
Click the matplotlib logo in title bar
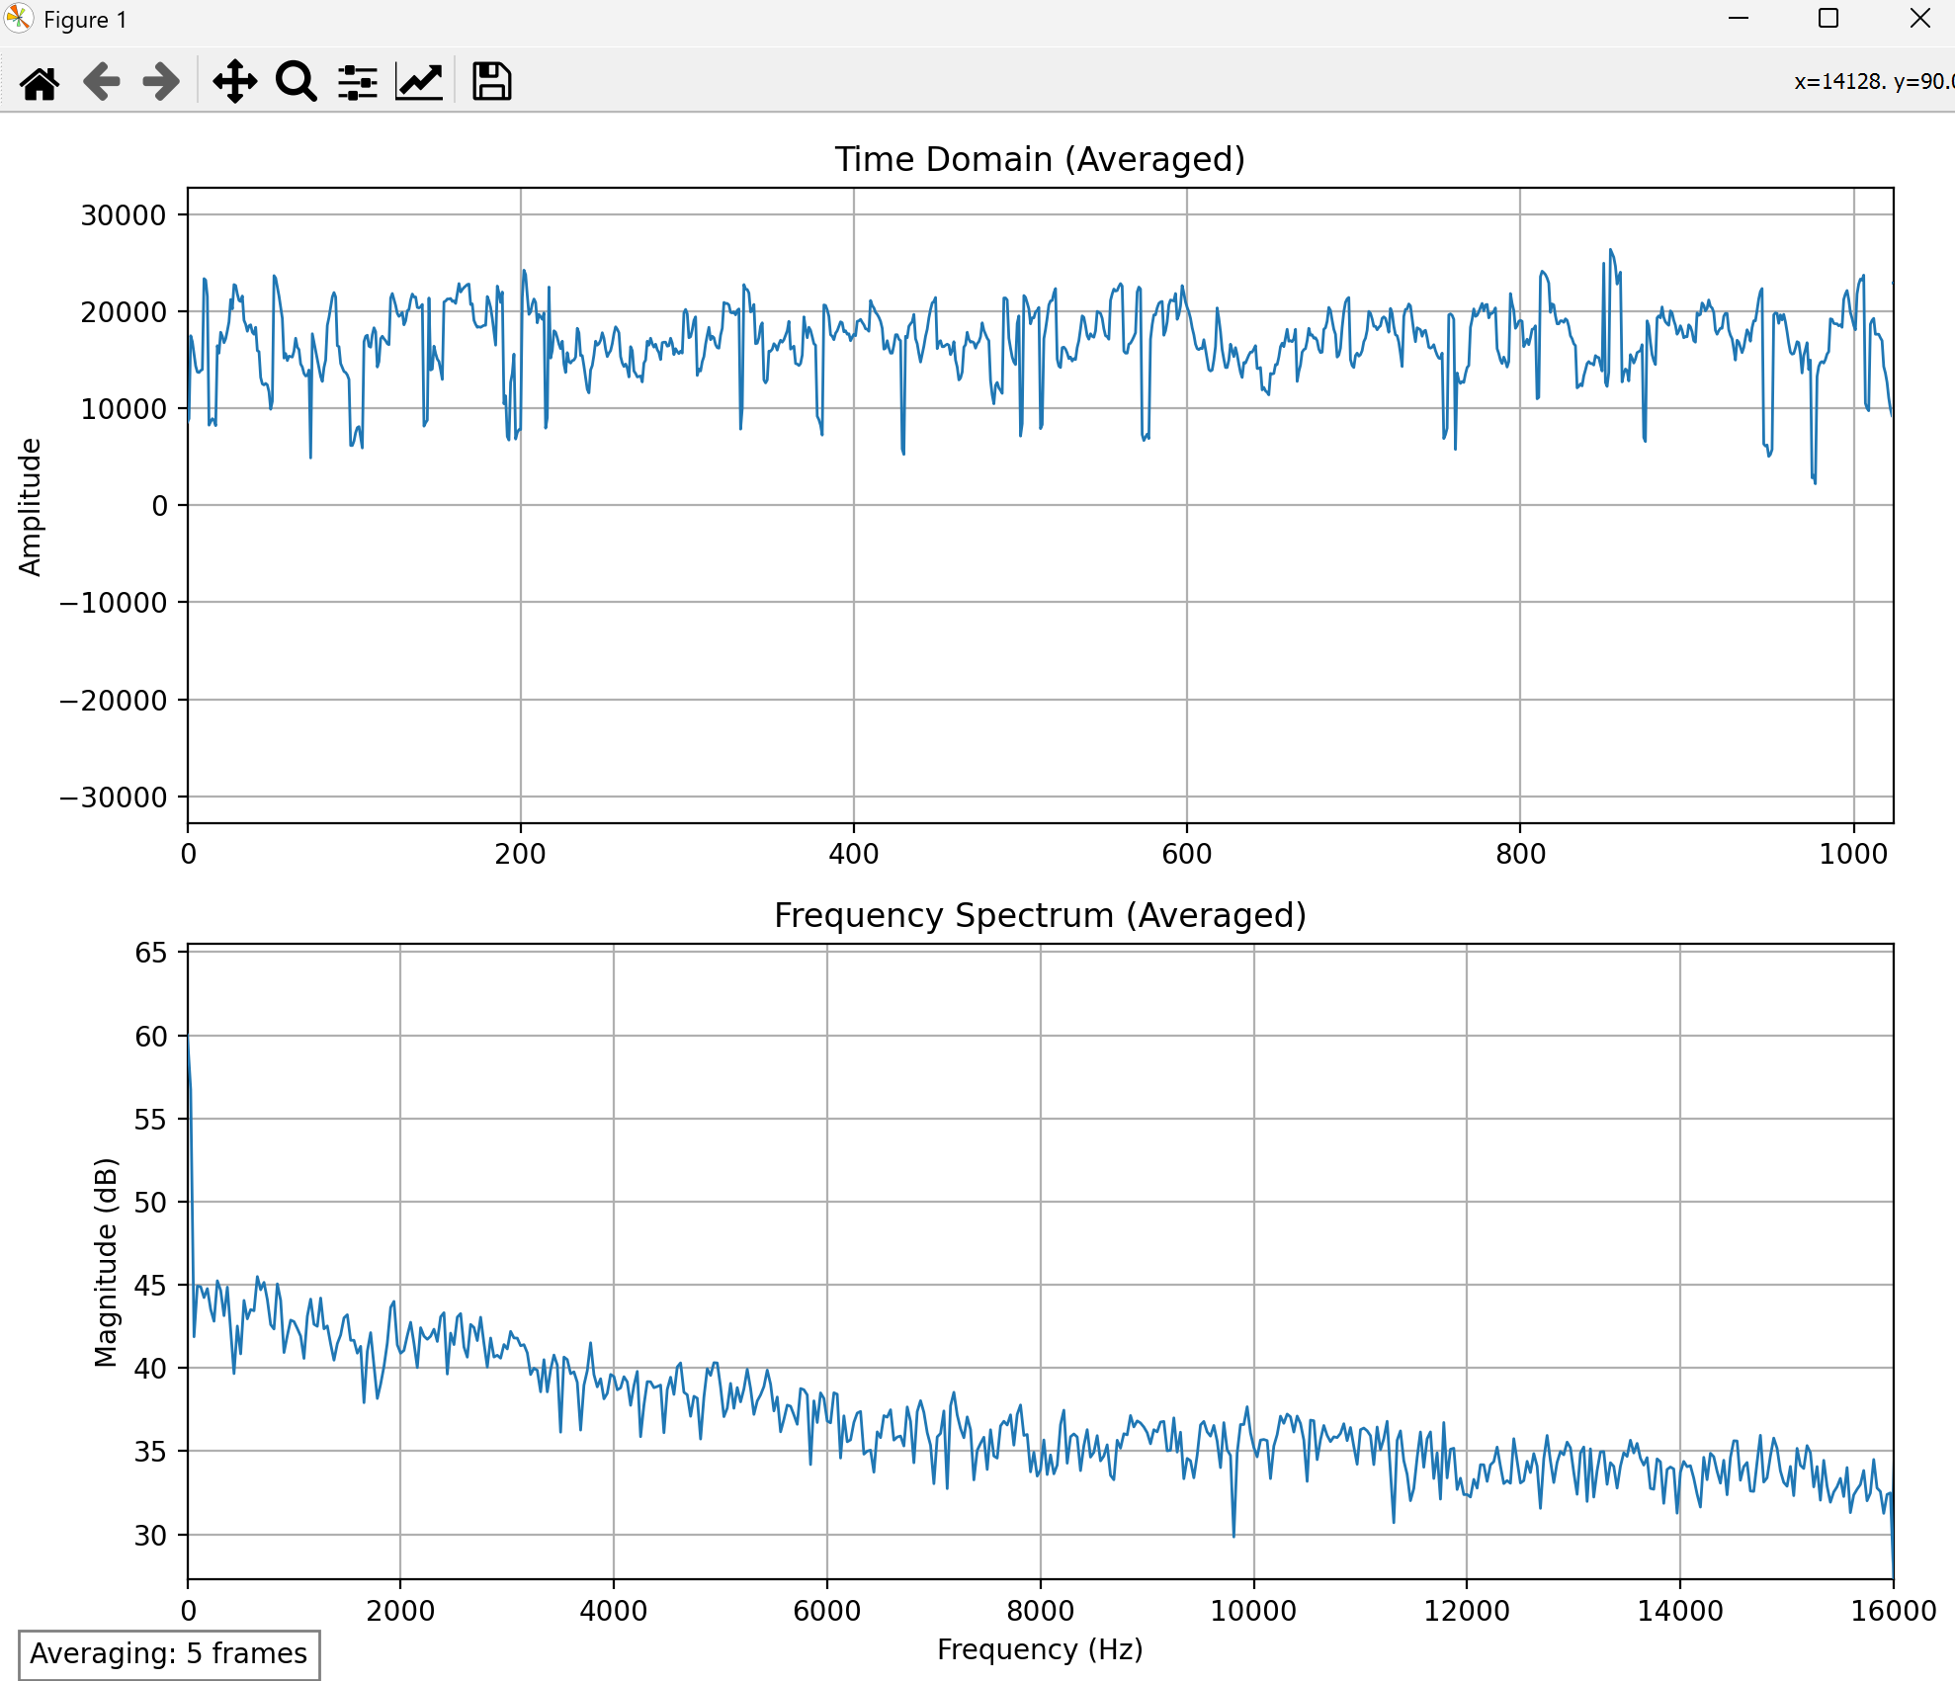(x=20, y=19)
